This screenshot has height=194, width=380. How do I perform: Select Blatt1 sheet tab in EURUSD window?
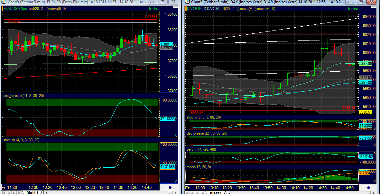coord(32,192)
